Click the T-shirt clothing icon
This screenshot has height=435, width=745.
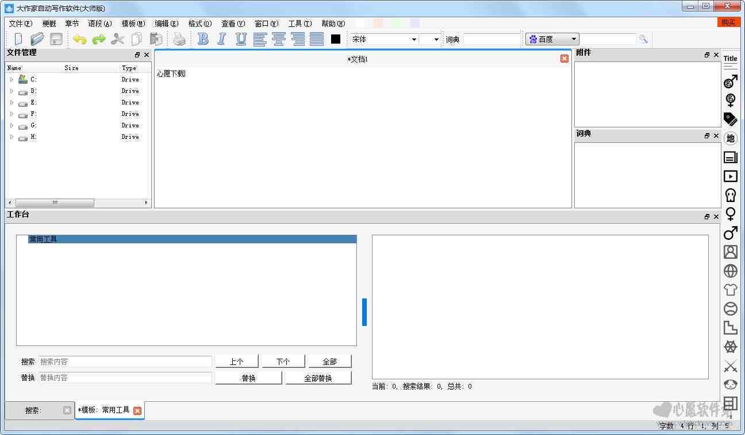tap(730, 290)
